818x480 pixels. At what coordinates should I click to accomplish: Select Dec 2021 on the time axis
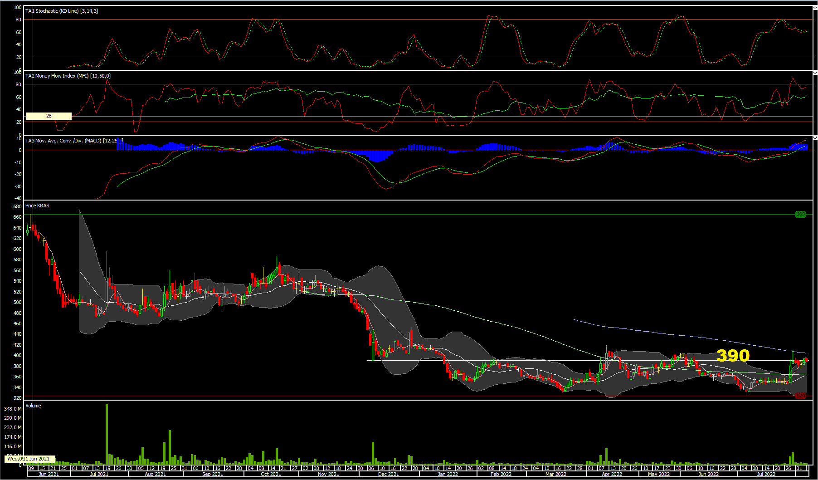tap(389, 474)
